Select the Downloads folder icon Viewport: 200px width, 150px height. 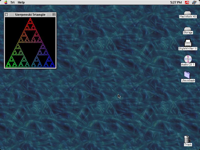coord(187,75)
